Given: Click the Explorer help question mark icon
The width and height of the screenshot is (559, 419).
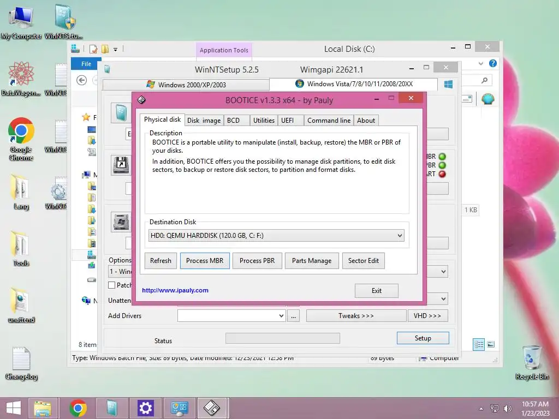Looking at the screenshot, I should point(493,63).
